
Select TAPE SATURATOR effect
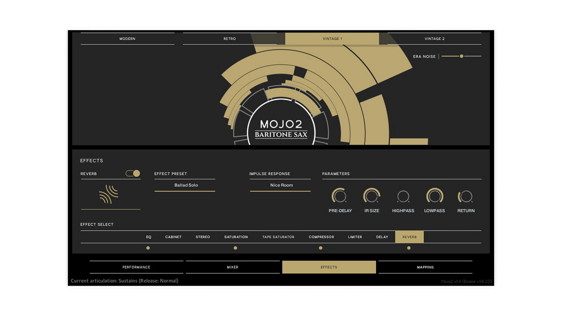click(x=278, y=237)
